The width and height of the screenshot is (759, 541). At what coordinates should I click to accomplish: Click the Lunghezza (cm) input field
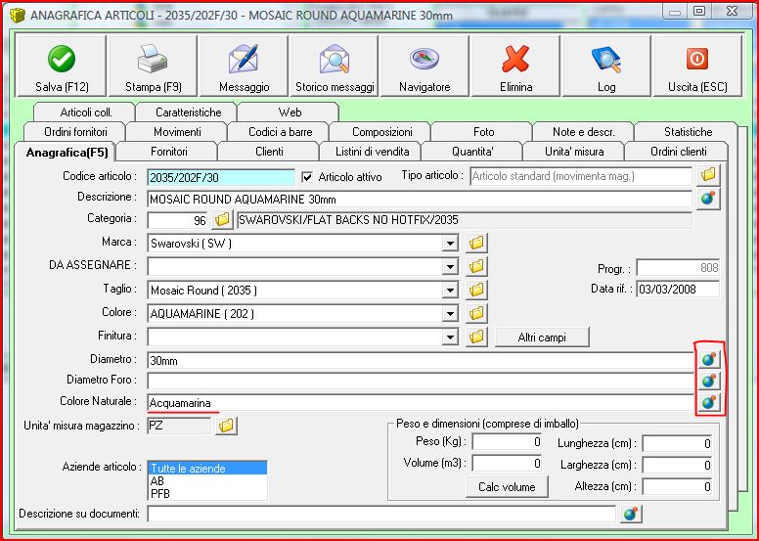coord(677,443)
